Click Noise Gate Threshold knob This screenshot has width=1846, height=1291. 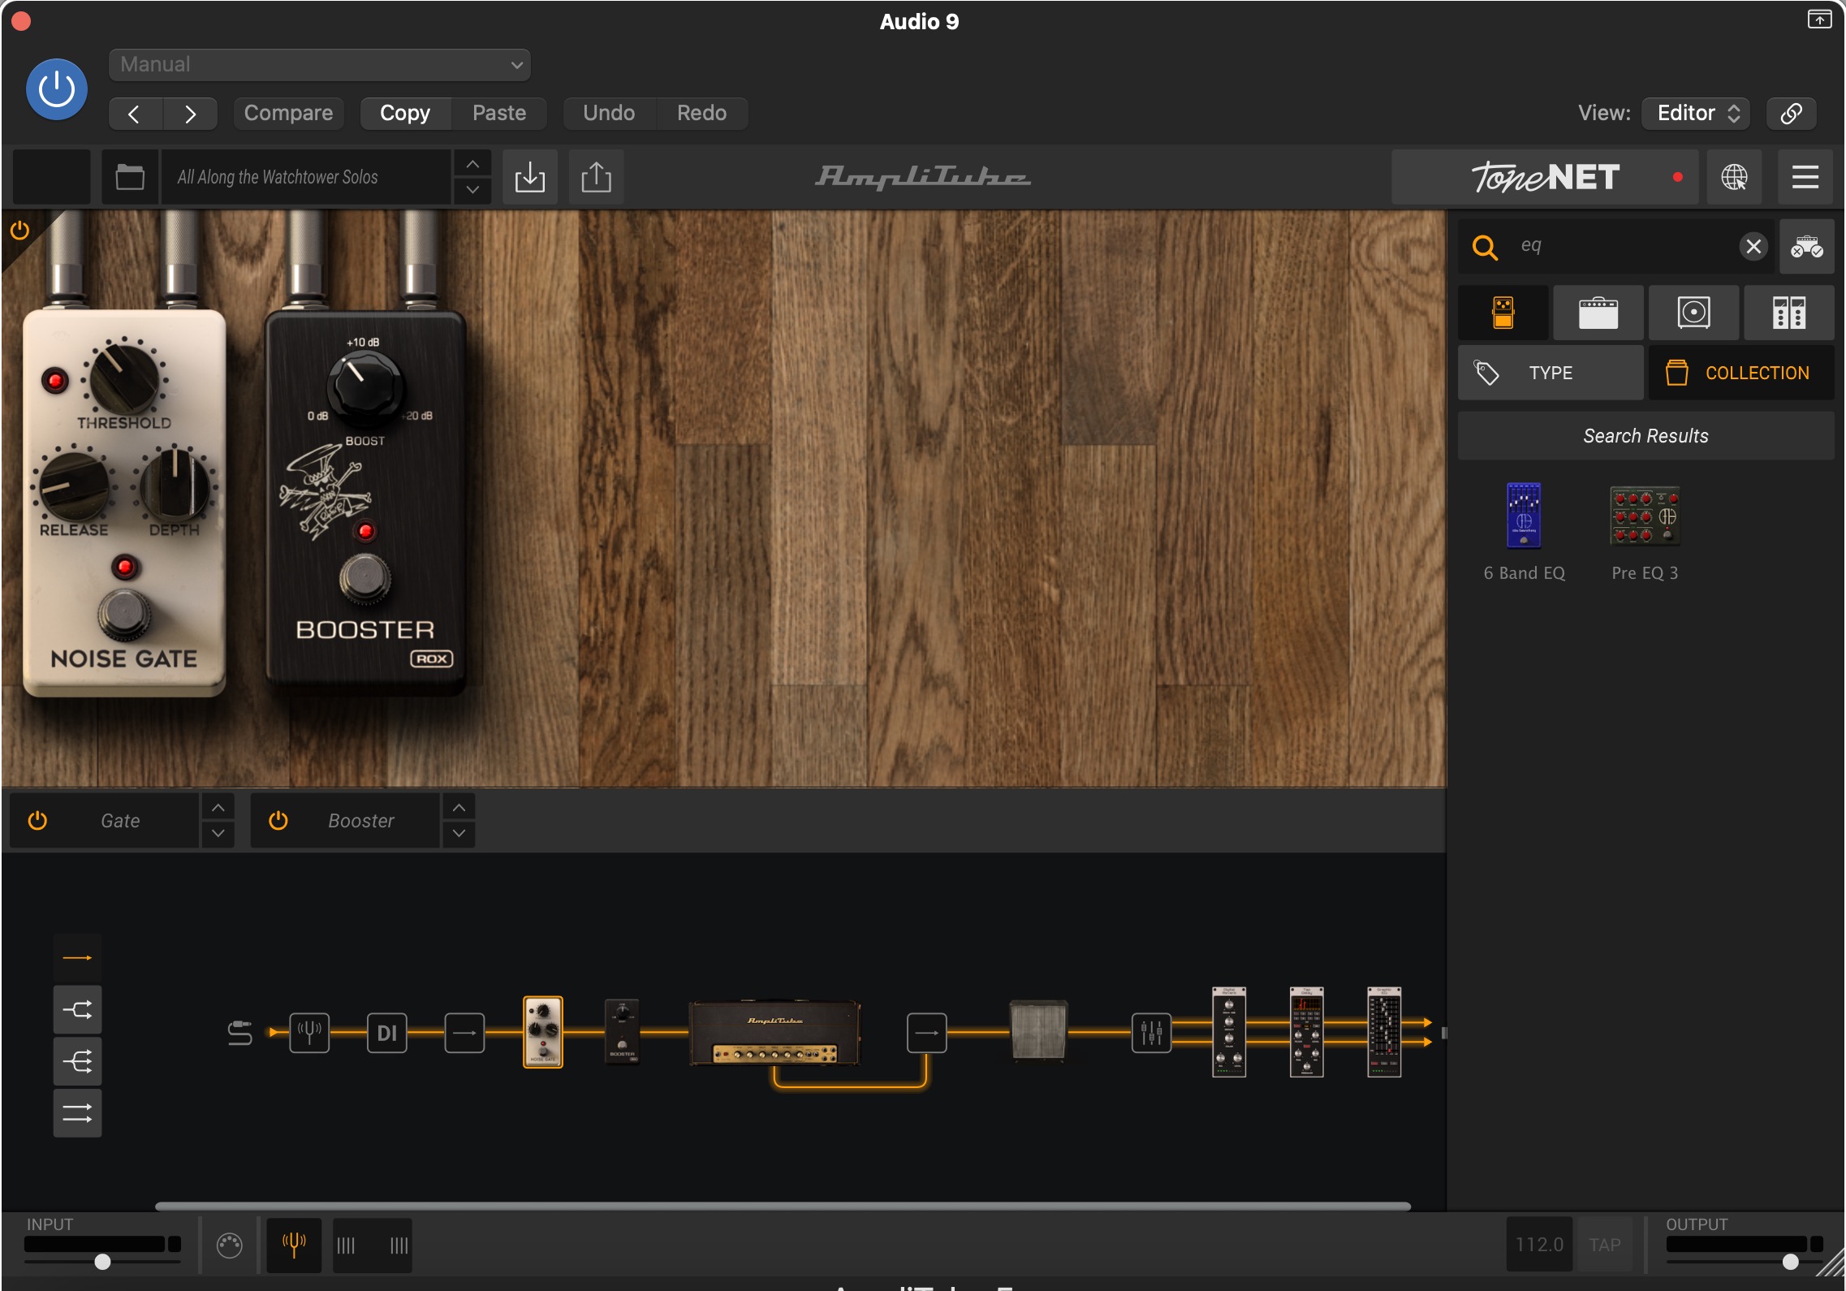click(x=123, y=378)
